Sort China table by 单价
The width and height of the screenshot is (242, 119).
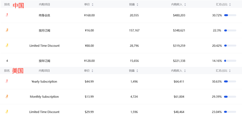coord(92,5)
